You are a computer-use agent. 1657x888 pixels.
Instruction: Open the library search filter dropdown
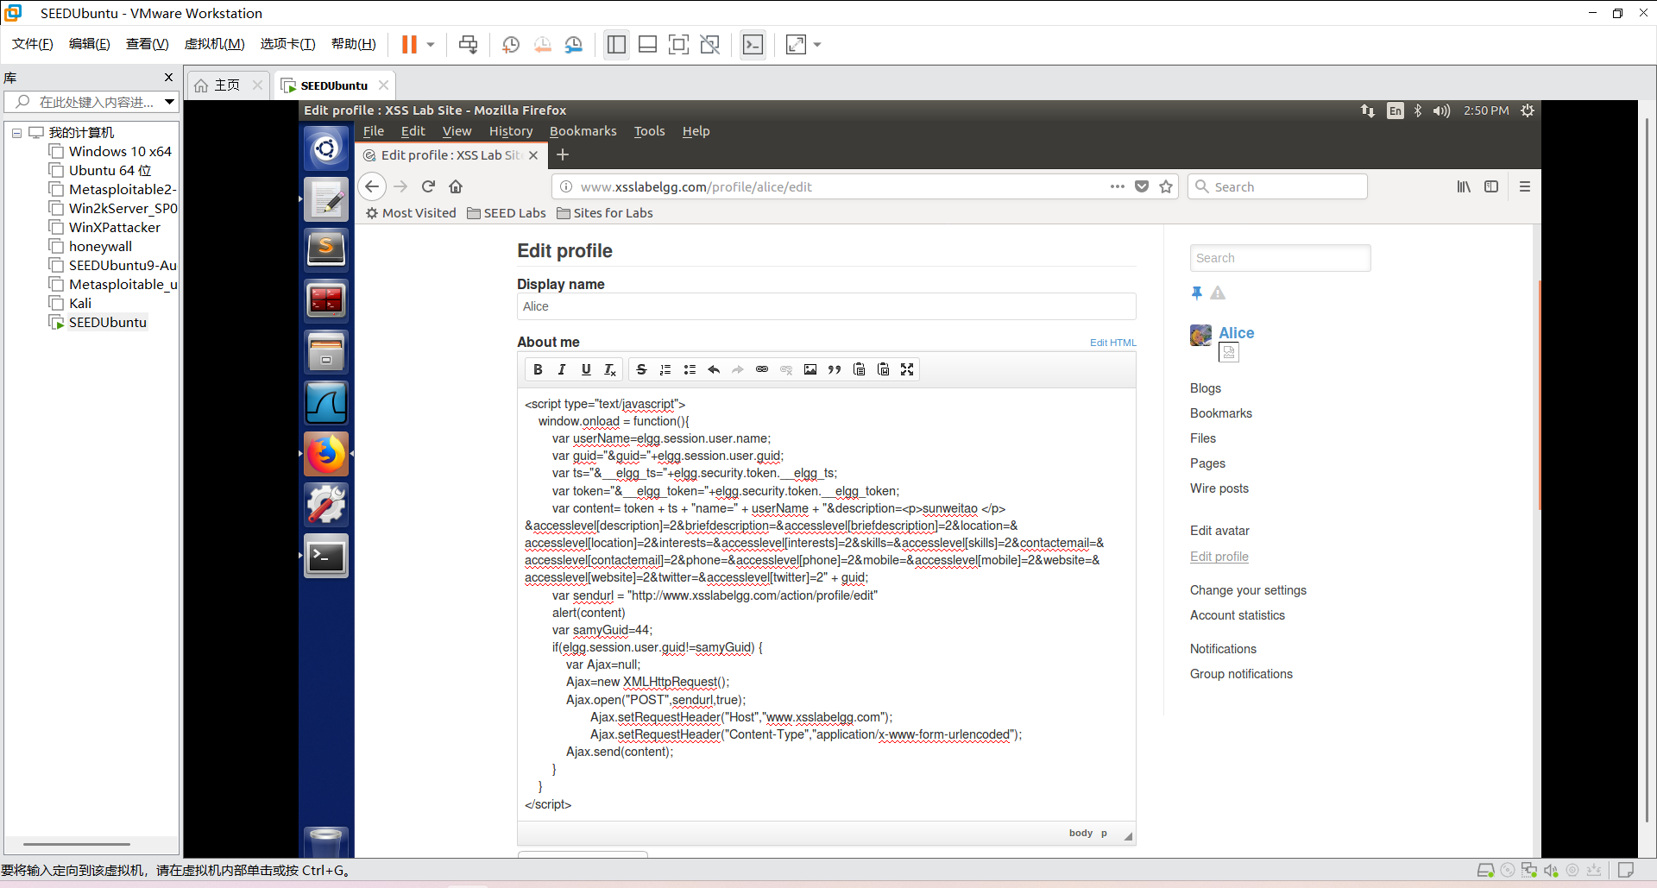point(170,102)
